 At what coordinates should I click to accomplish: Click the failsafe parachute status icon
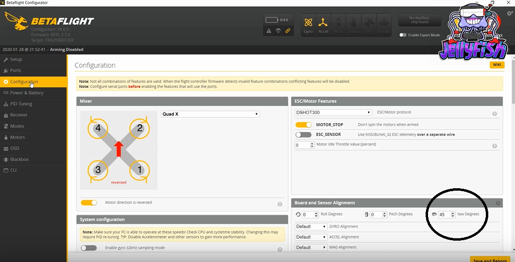click(x=278, y=31)
